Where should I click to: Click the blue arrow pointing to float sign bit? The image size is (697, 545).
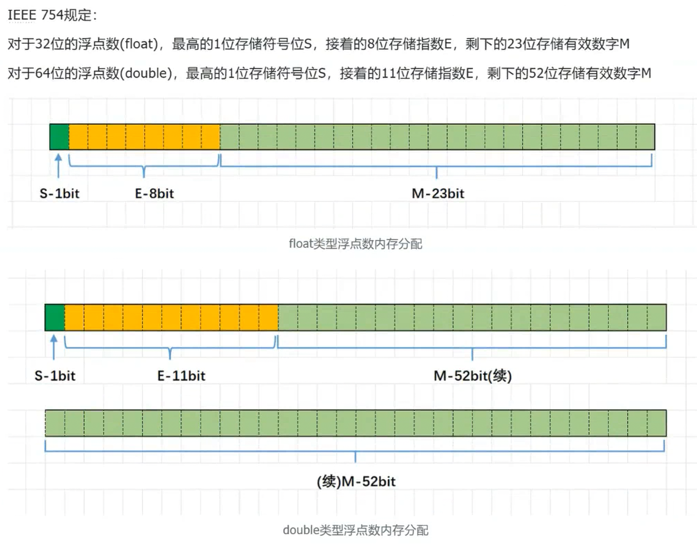(59, 165)
